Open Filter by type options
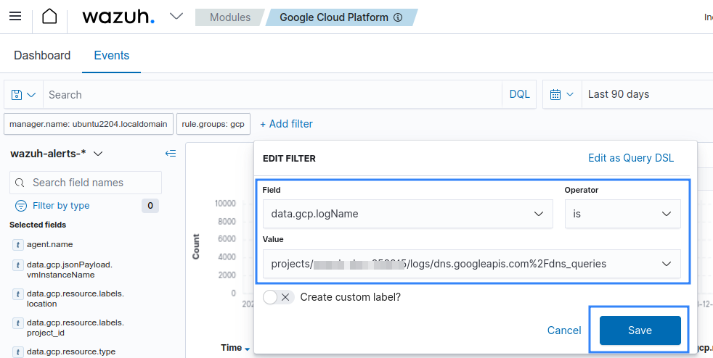The height and width of the screenshot is (358, 713). click(x=61, y=206)
